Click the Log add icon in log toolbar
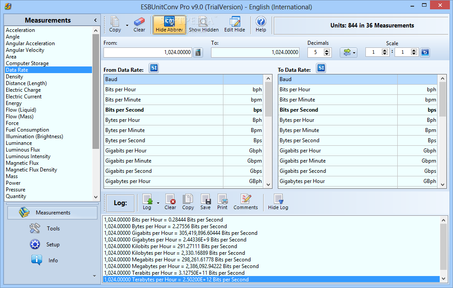The image size is (453, 288). point(147,202)
